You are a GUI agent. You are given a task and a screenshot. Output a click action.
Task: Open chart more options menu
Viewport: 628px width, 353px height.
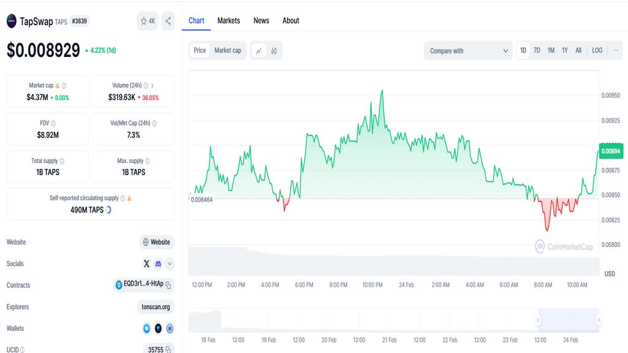616,50
